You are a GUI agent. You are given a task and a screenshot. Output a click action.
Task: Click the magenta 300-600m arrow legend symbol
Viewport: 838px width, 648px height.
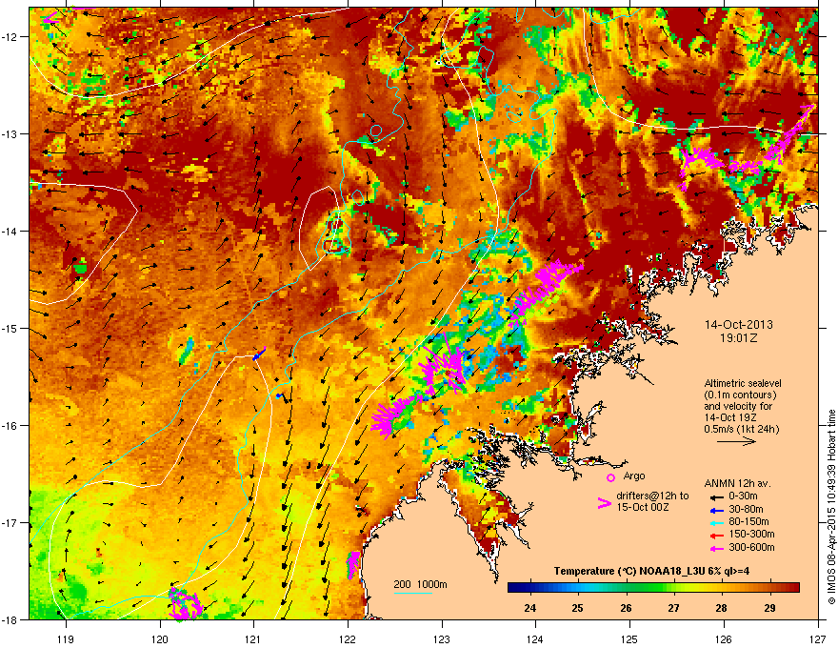(716, 548)
